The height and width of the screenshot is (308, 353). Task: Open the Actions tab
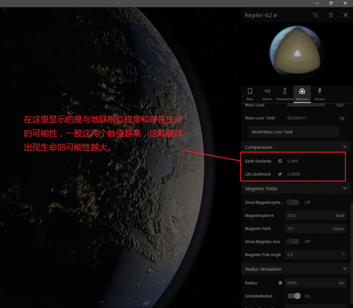click(x=320, y=94)
